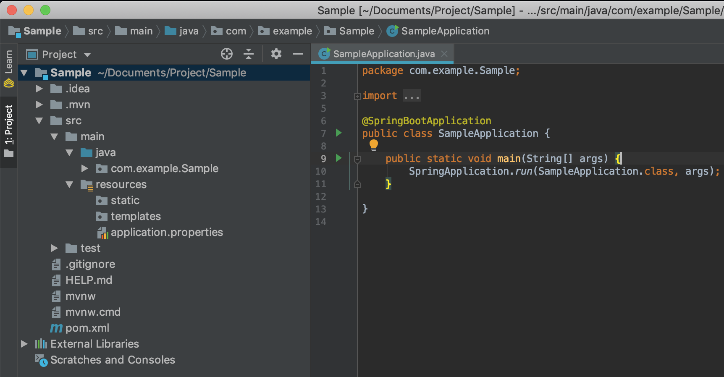
Task: Click the fold end marker on line 11
Action: (357, 184)
